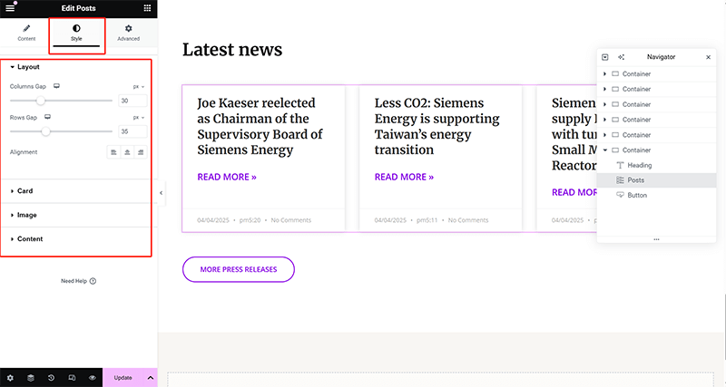Switch to Responsive Mode icon
The image size is (726, 387).
72,377
